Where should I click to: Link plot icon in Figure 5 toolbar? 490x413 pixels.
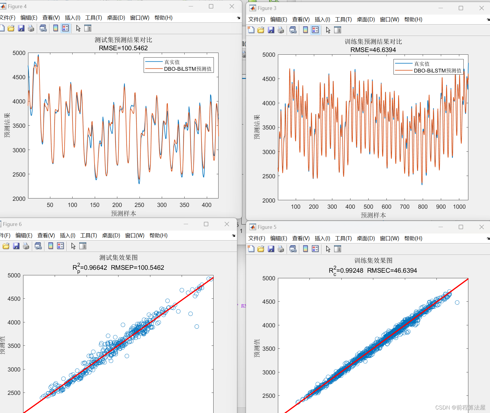coord(293,249)
